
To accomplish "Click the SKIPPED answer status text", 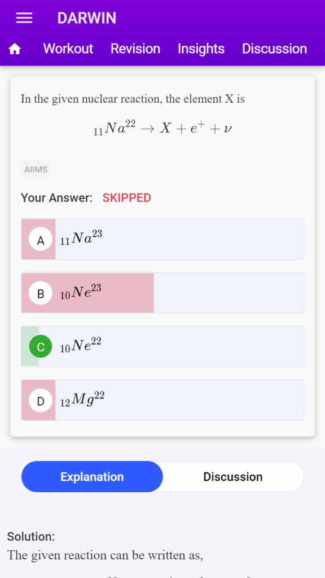I will [x=127, y=198].
